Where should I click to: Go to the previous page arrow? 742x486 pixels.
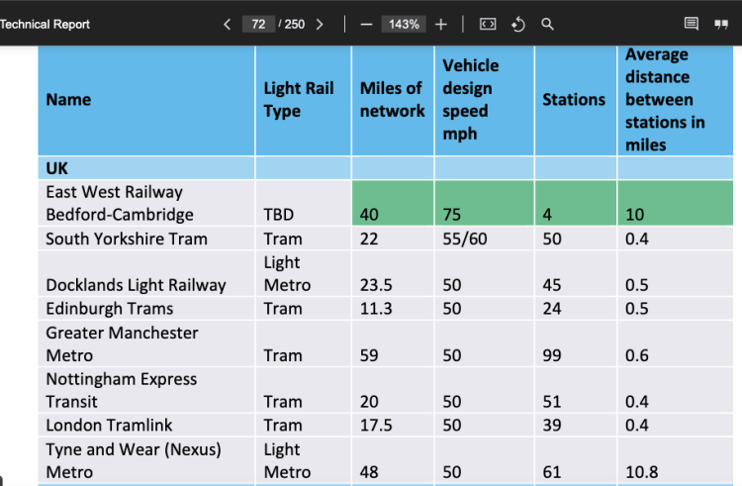click(x=228, y=24)
